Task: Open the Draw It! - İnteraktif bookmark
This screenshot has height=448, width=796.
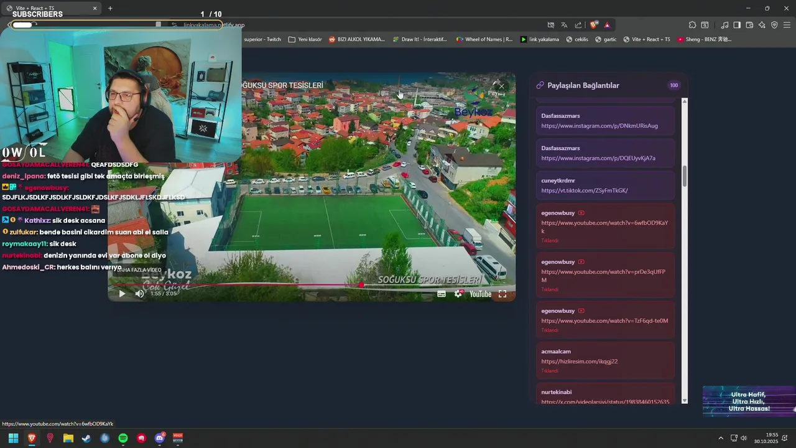Action: click(420, 39)
